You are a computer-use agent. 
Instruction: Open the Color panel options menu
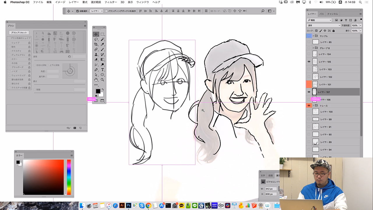coord(72,155)
